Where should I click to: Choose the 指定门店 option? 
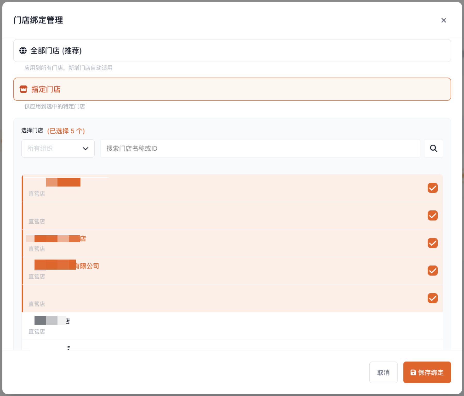pos(232,89)
